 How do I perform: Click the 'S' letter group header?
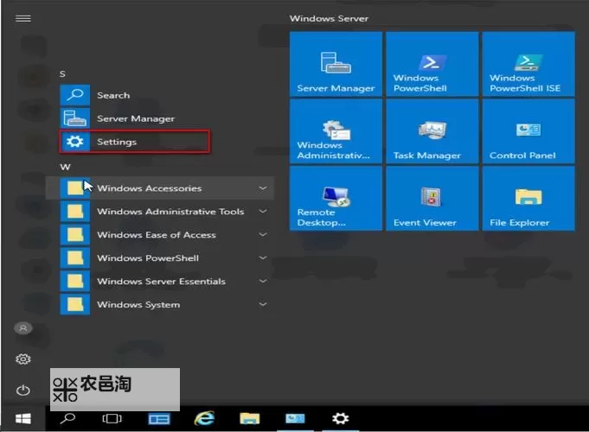point(62,73)
